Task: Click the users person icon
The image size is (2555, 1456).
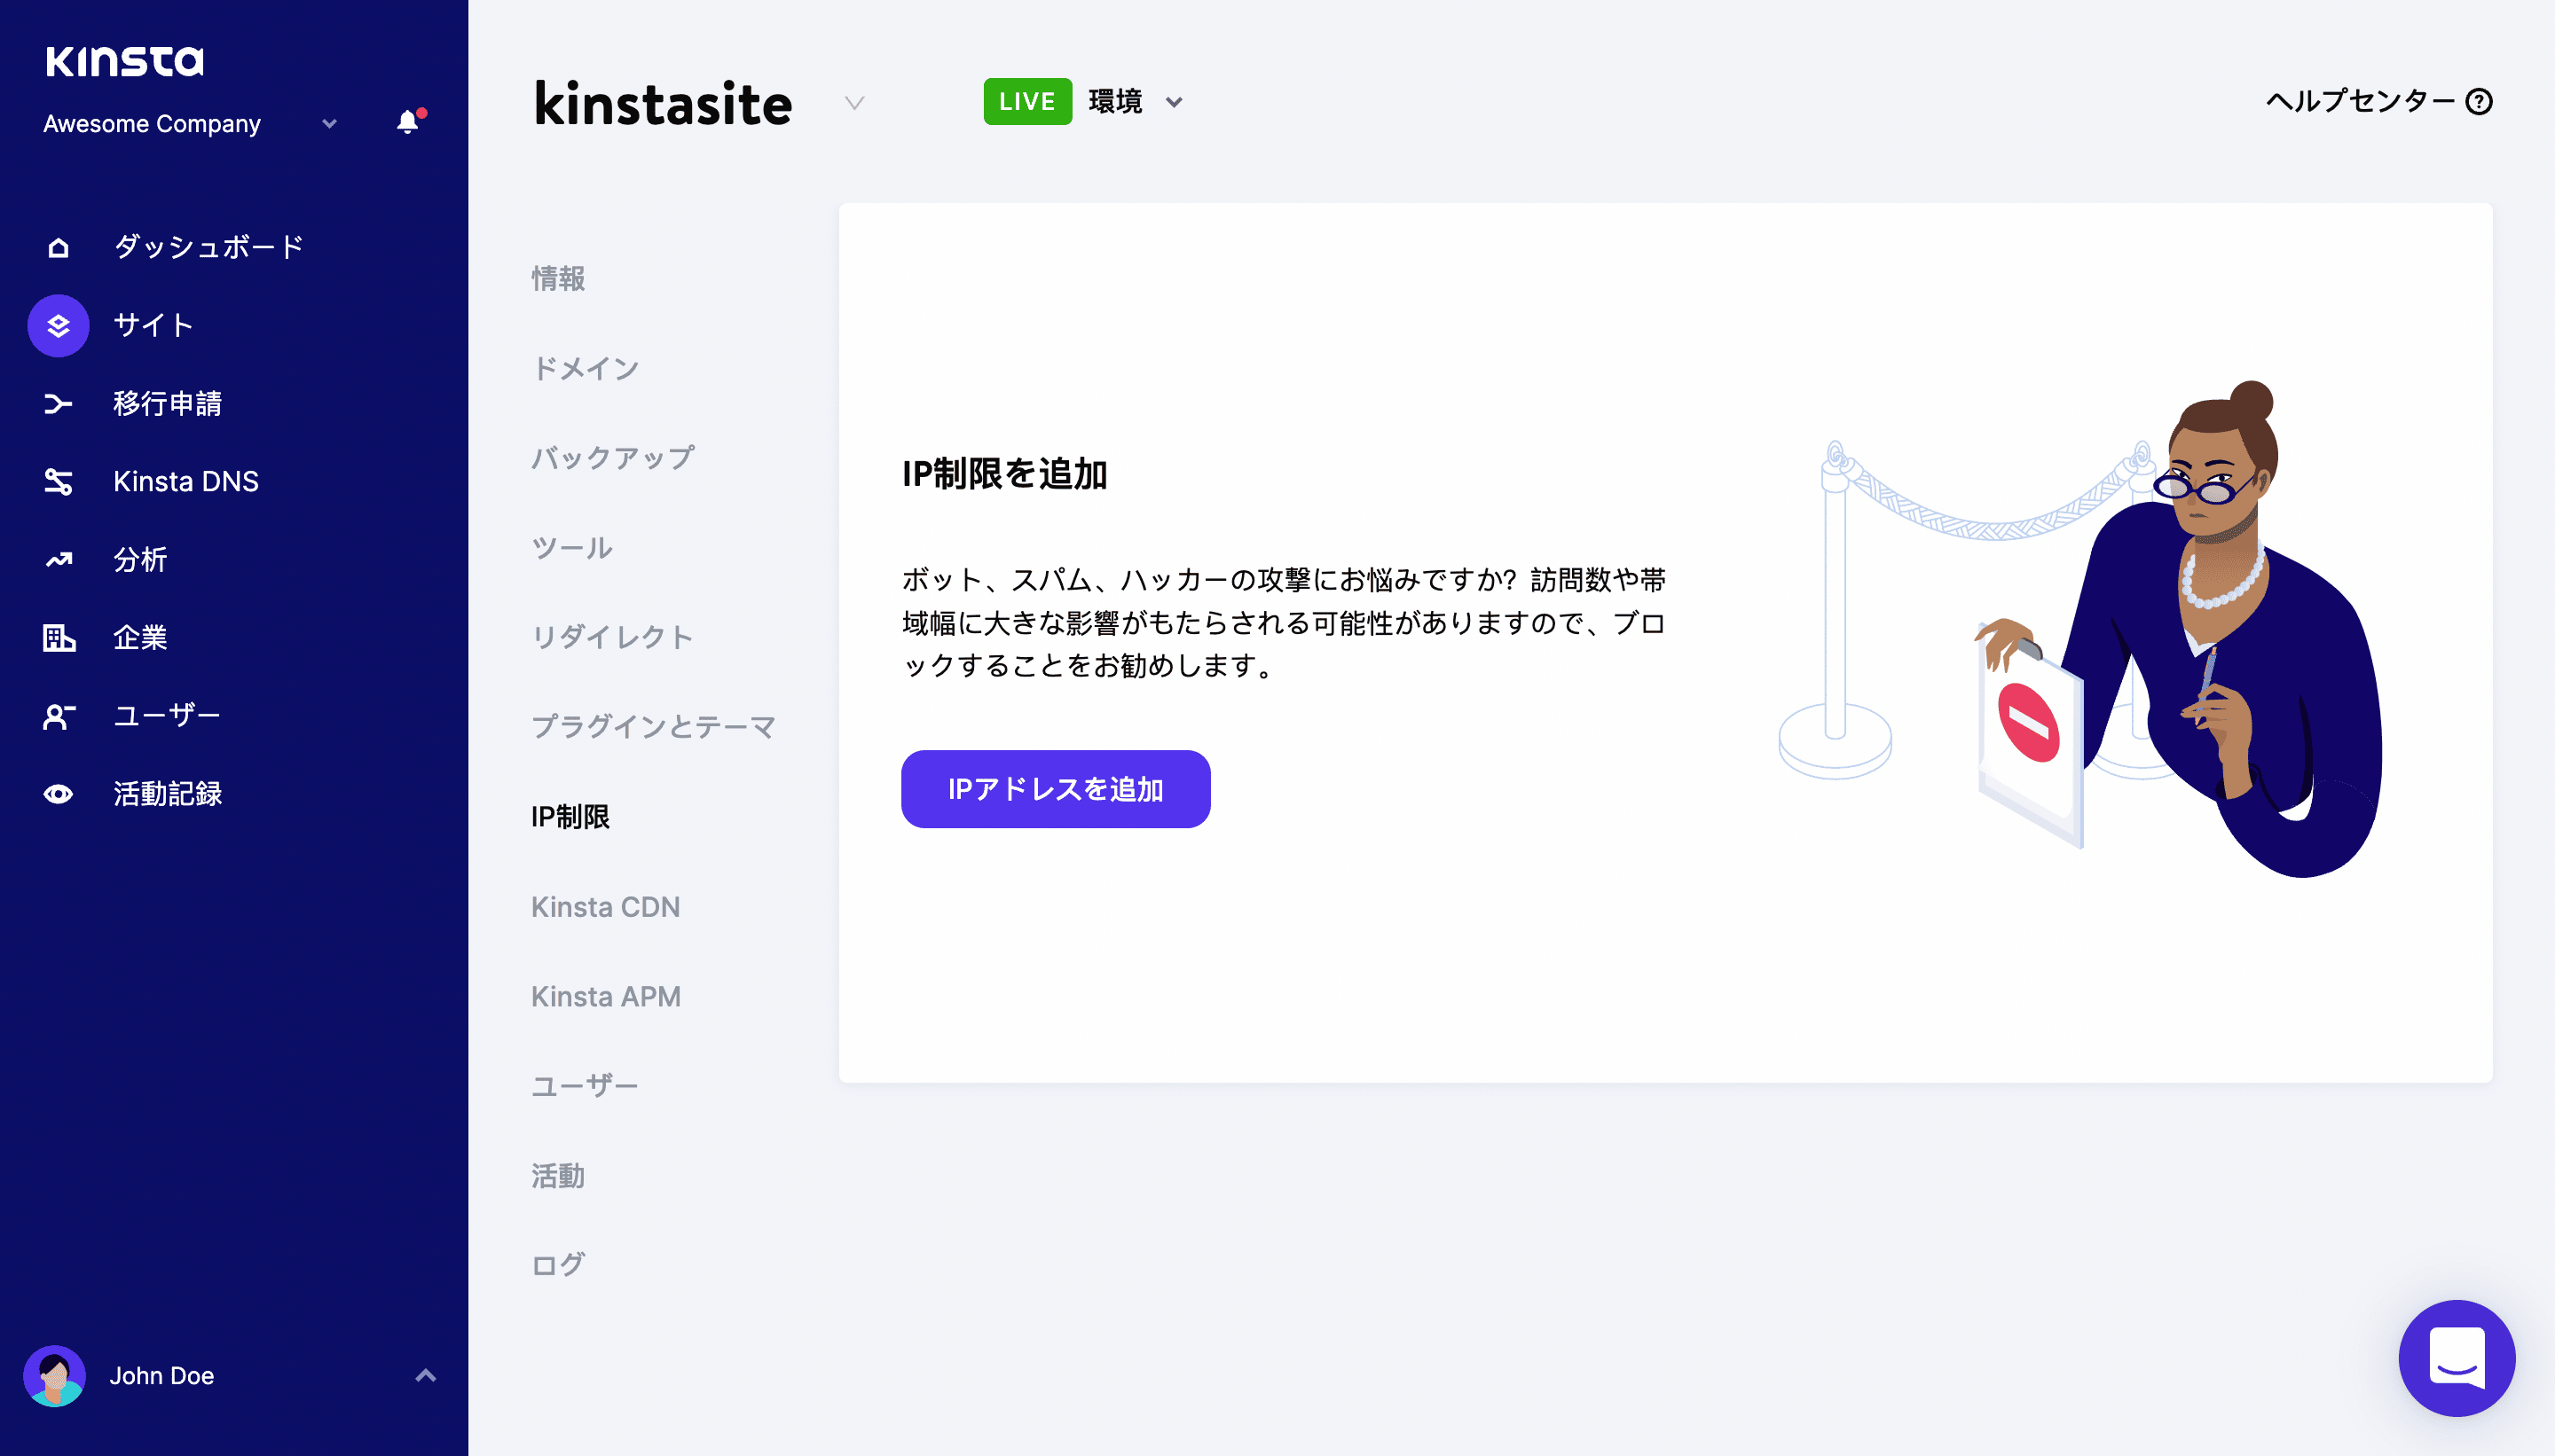Action: pyautogui.click(x=58, y=715)
